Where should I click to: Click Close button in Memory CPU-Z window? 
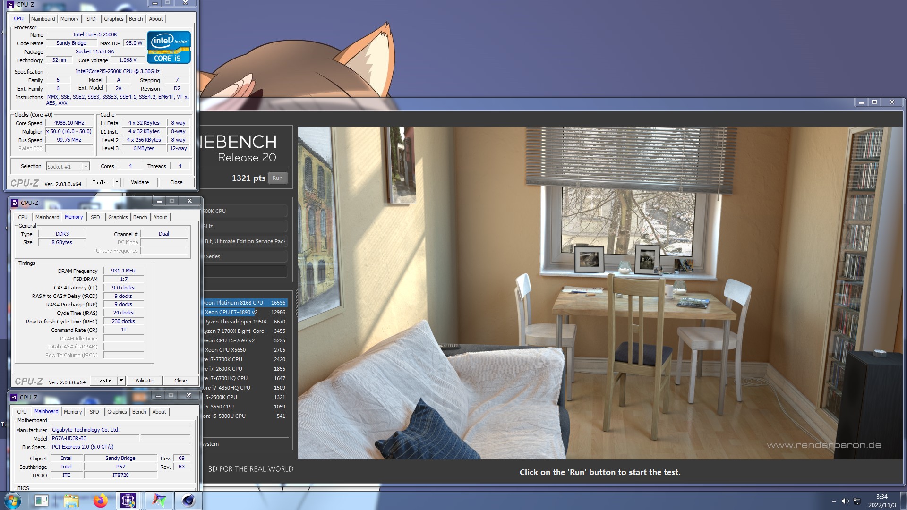tap(180, 381)
